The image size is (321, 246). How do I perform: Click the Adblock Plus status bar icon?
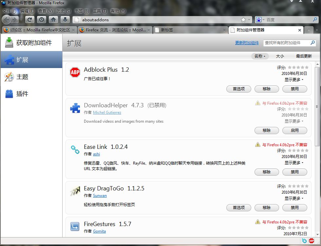[x=312, y=241]
